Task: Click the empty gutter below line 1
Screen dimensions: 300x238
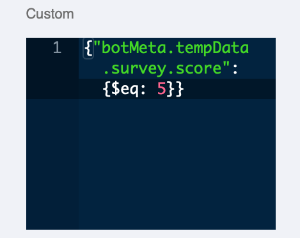Action: [52, 164]
